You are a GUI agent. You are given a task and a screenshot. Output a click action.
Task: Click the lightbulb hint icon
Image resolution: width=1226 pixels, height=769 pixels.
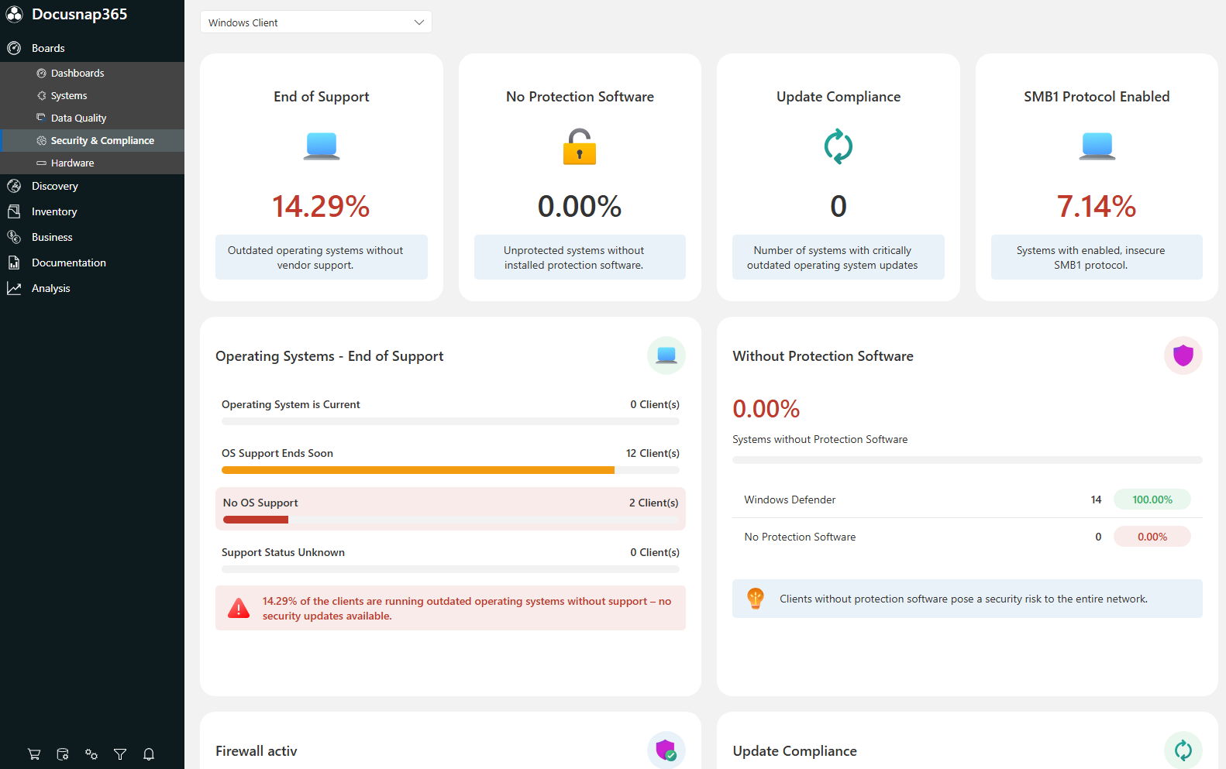tap(756, 599)
